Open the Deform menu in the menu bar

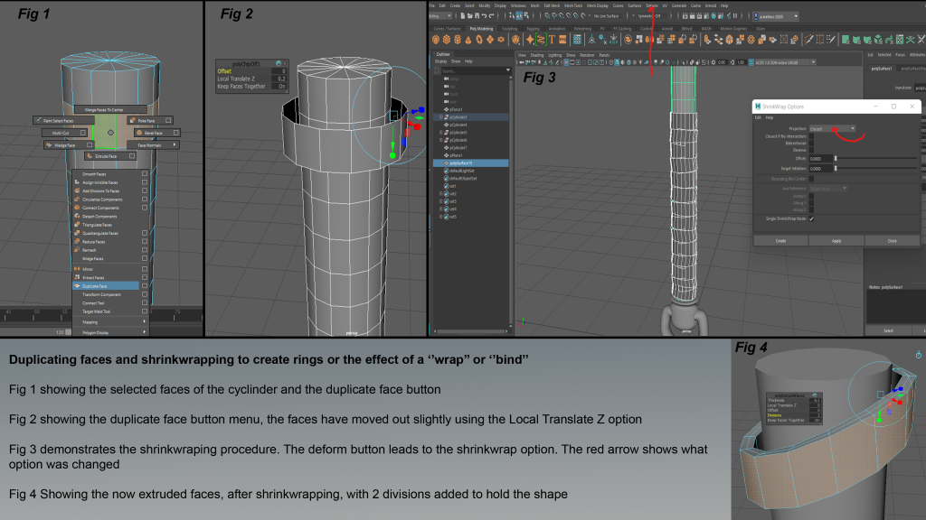(652, 5)
